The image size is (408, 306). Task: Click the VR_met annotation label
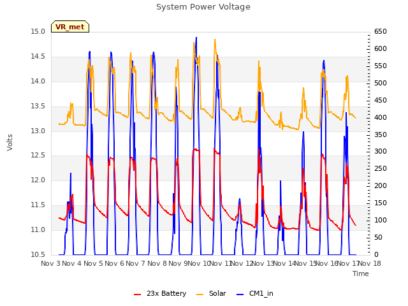[x=70, y=27]
